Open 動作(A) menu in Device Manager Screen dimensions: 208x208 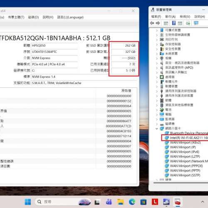click(x=171, y=17)
